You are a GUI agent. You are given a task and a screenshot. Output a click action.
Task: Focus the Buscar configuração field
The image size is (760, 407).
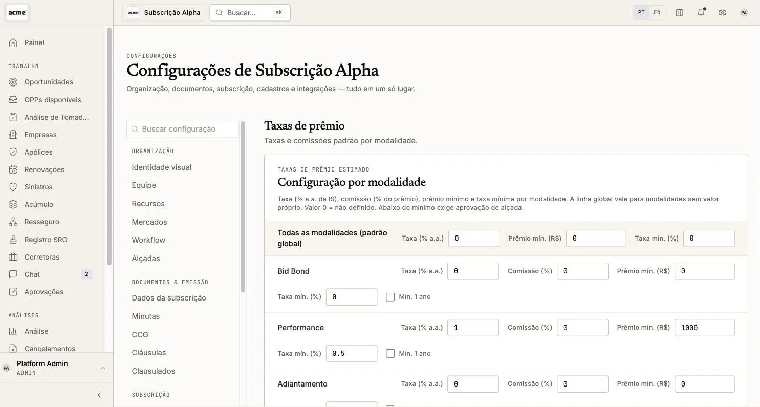coord(183,129)
